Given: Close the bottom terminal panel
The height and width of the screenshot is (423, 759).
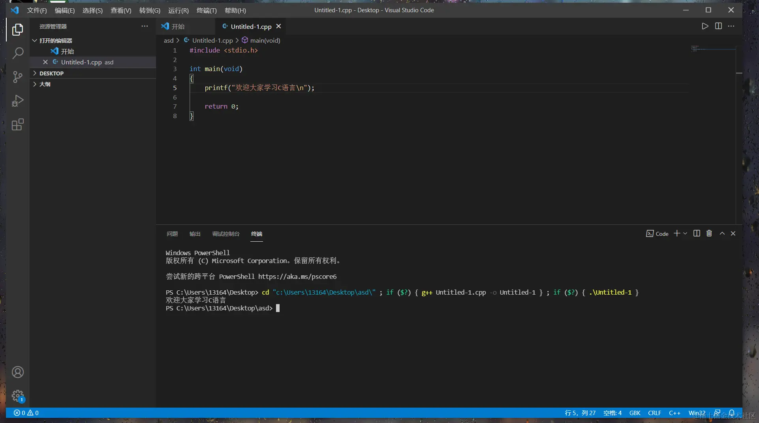Looking at the screenshot, I should coord(733,233).
